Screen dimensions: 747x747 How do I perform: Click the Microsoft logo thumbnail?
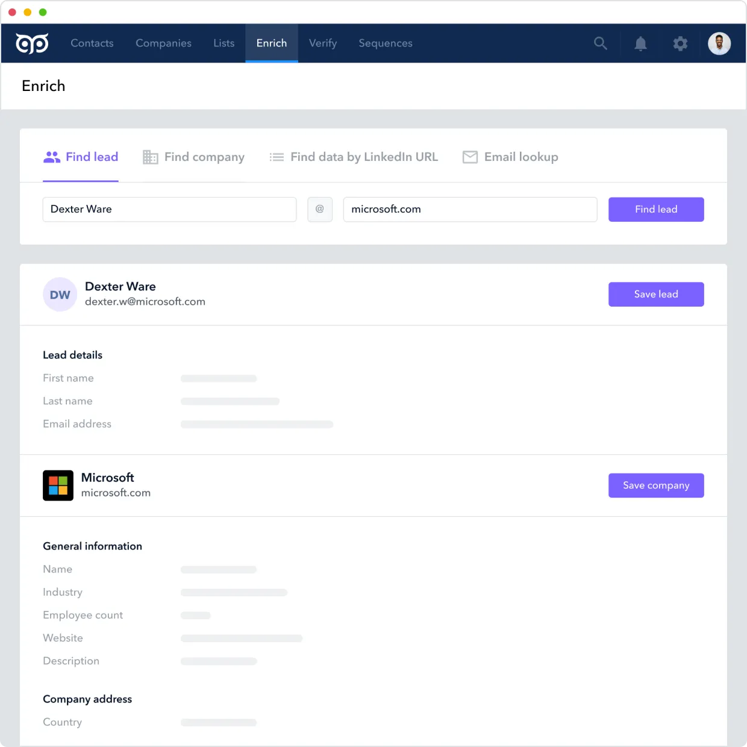[x=58, y=486]
